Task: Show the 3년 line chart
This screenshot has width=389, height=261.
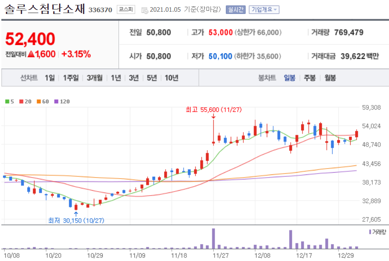Action: pos(134,78)
